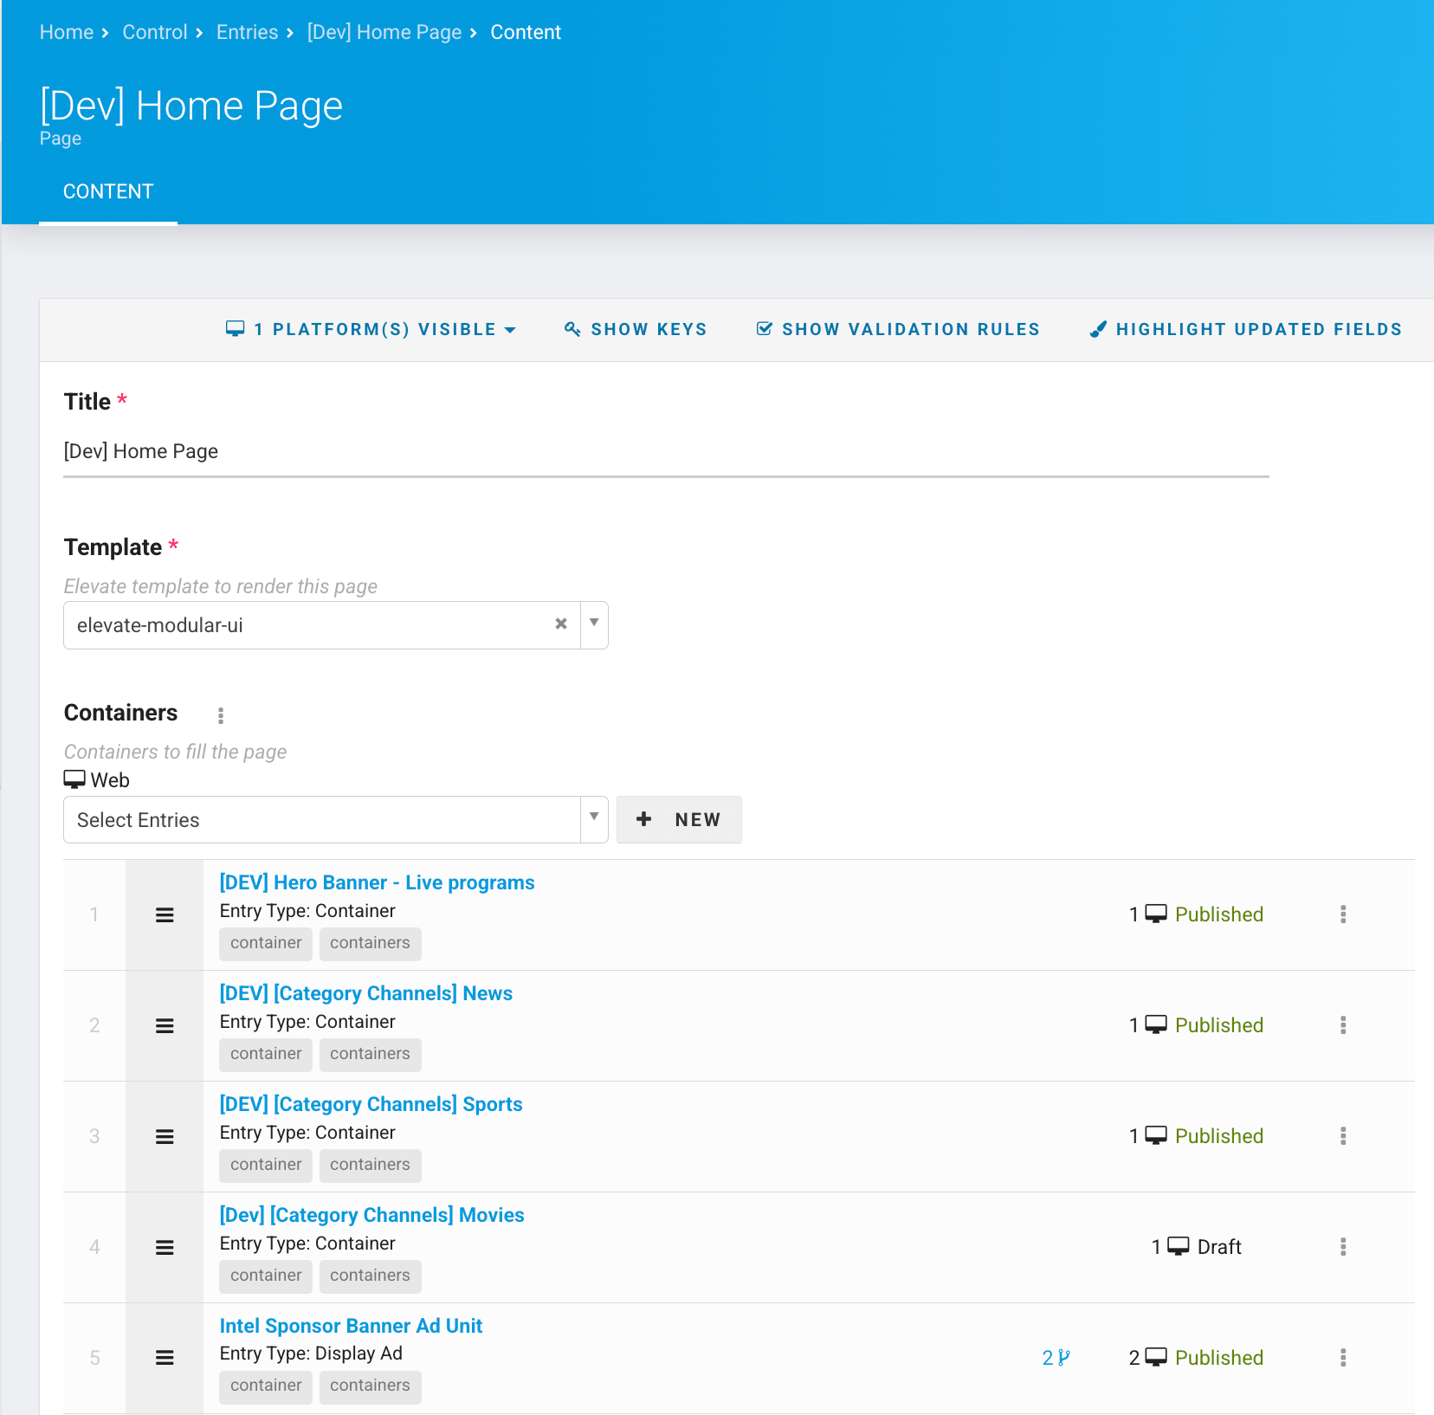Click the New button to add container

679,820
